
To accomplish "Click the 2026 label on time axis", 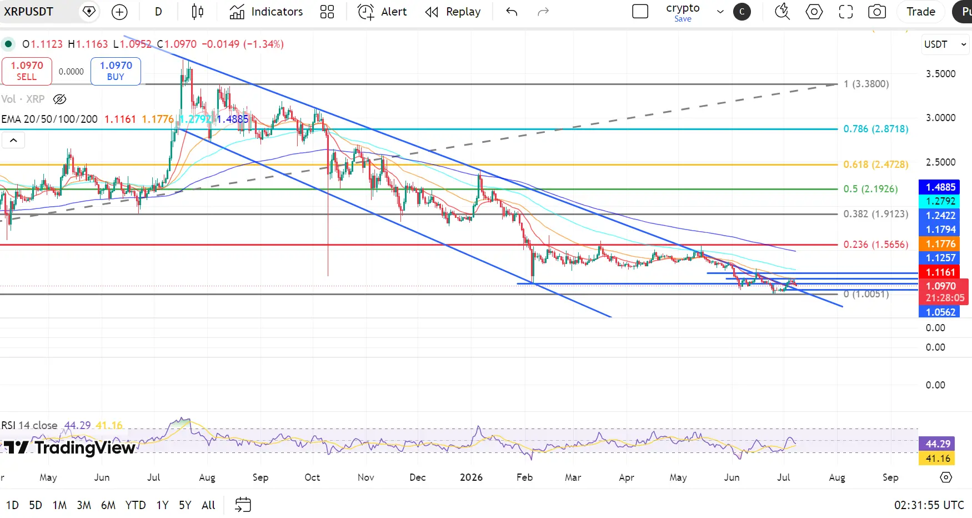I will tap(471, 477).
